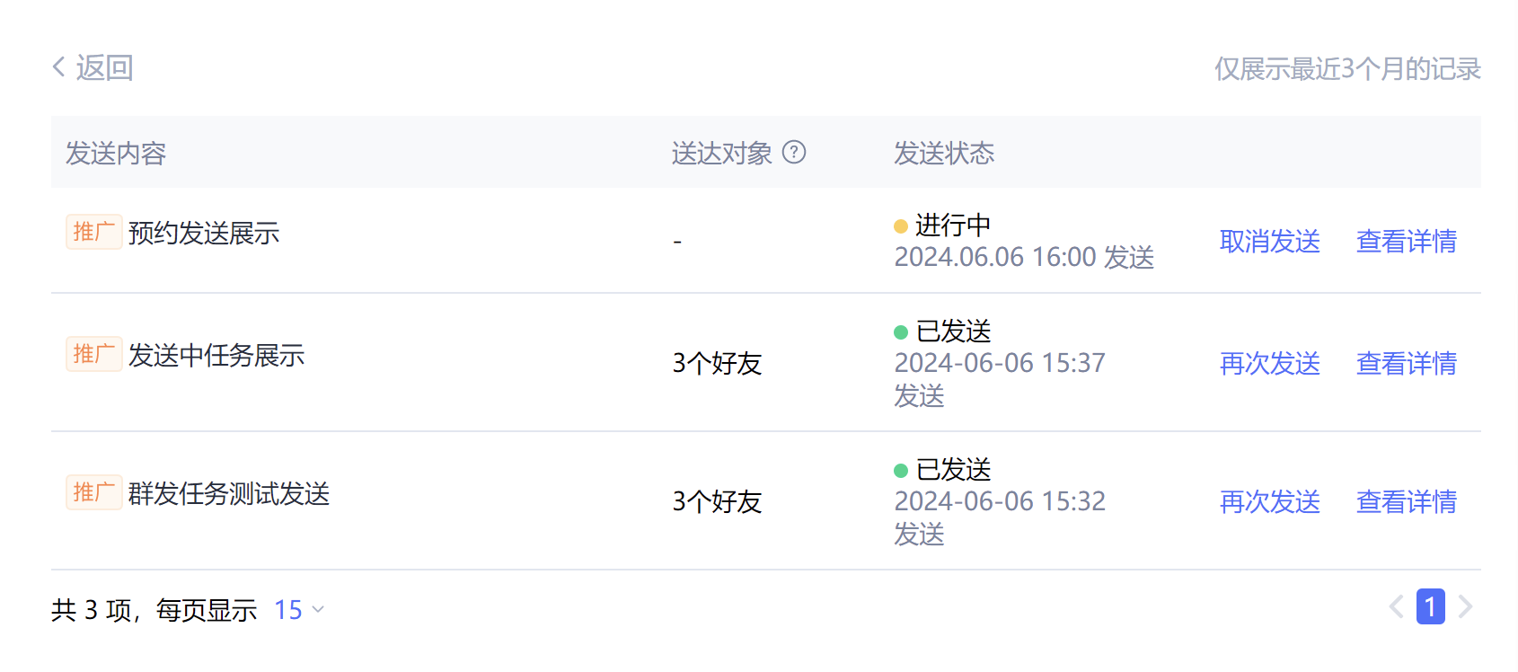The height and width of the screenshot is (672, 1518).
Task: Open the page size dropdown showing 15
Action: 299,610
